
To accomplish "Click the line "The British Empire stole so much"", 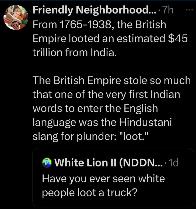I will coord(111,81).
